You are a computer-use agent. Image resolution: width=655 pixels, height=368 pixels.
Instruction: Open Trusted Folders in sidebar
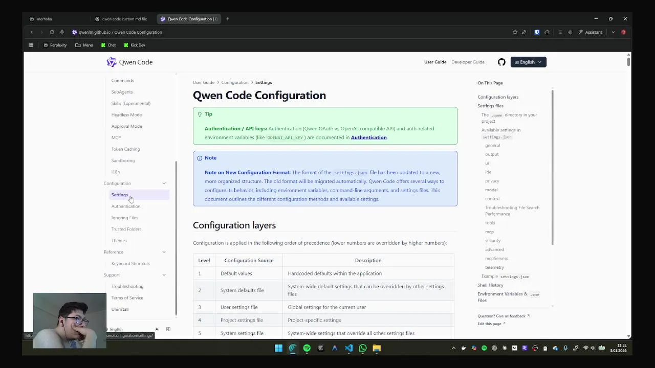click(x=126, y=229)
